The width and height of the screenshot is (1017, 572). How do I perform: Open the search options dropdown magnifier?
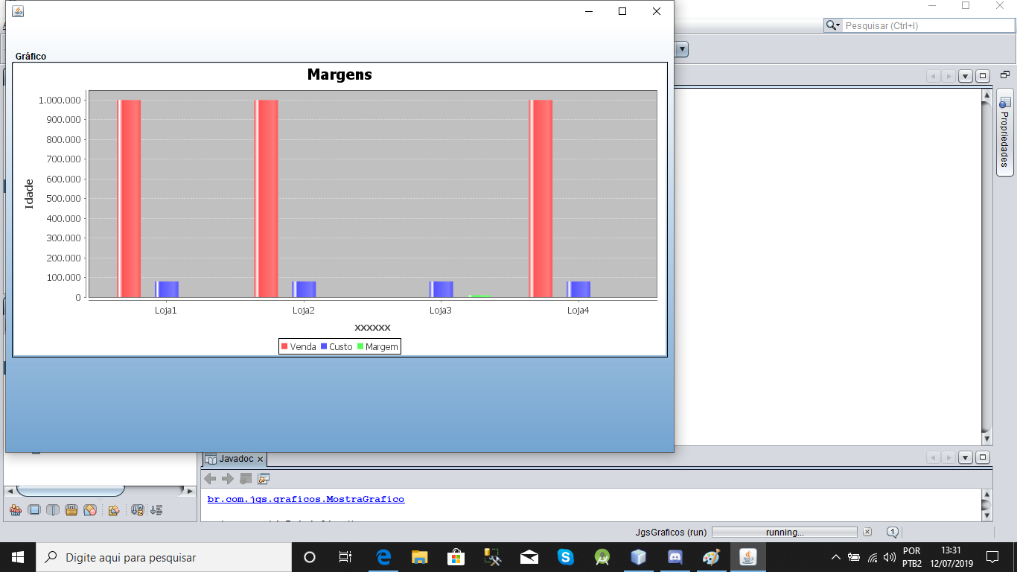pyautogui.click(x=832, y=25)
